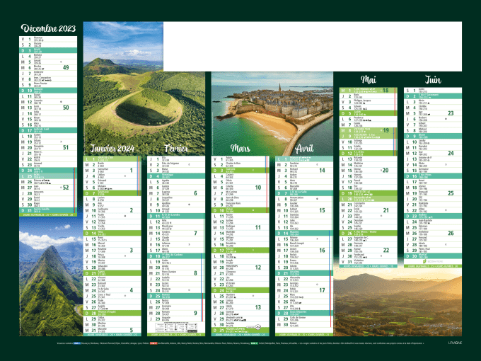Select the Mai month heading
Screen dimensions: 481x361
click(x=369, y=79)
